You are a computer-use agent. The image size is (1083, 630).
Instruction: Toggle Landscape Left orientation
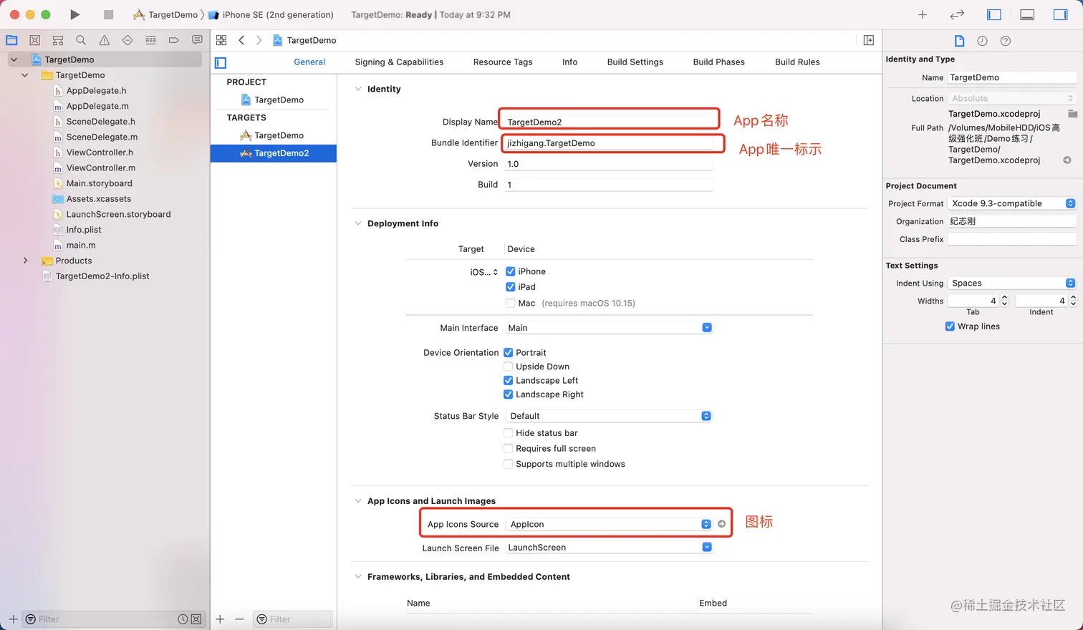tap(508, 380)
